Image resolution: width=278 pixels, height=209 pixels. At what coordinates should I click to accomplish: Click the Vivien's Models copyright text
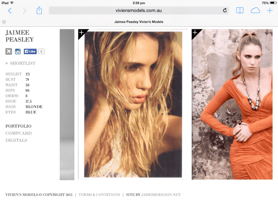pos(39,195)
